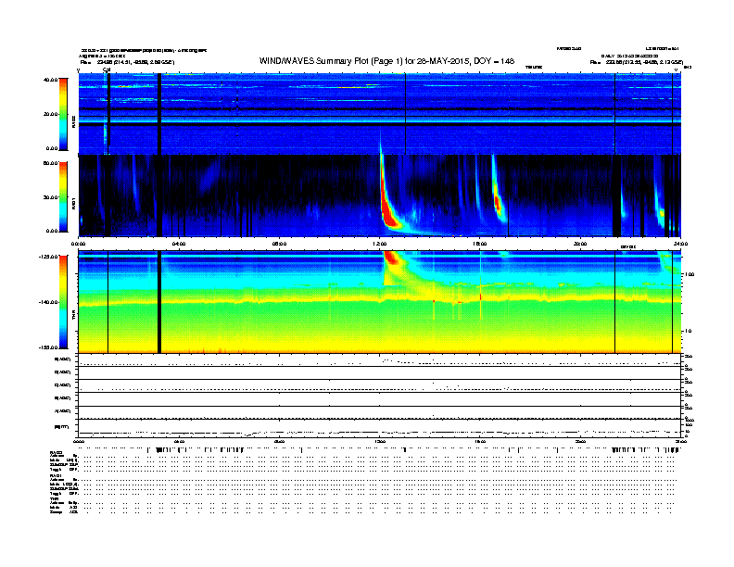Click the RAD2 intensity color bar

63,114
